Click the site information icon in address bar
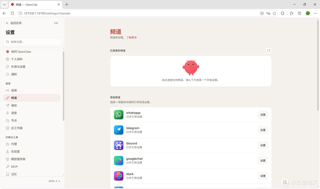The image size is (320, 189). (x=20, y=13)
